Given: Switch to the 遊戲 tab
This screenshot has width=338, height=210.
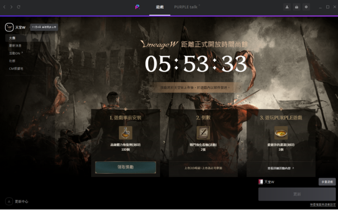Looking at the screenshot, I should coord(160,7).
